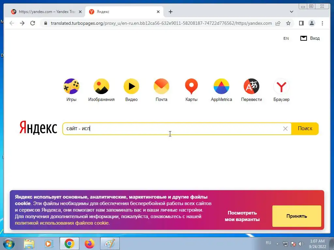The image size is (334, 250).
Task: Share this page via address bar icon
Action: 278,23
